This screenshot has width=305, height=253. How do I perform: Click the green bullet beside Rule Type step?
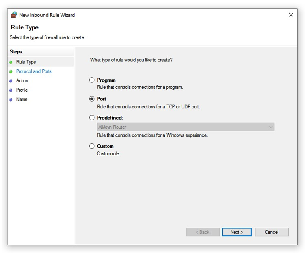pos(11,62)
